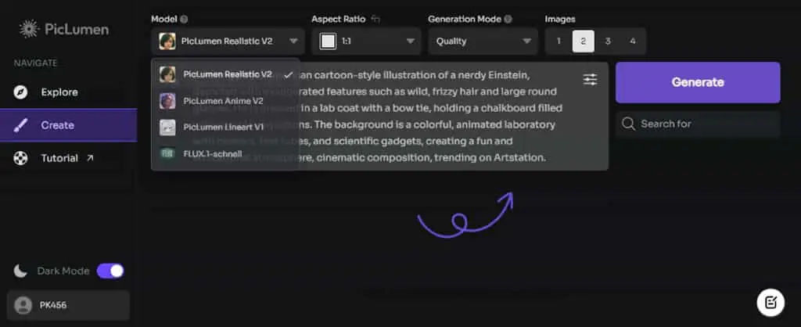
Task: Click the Create brush icon
Action: point(20,125)
